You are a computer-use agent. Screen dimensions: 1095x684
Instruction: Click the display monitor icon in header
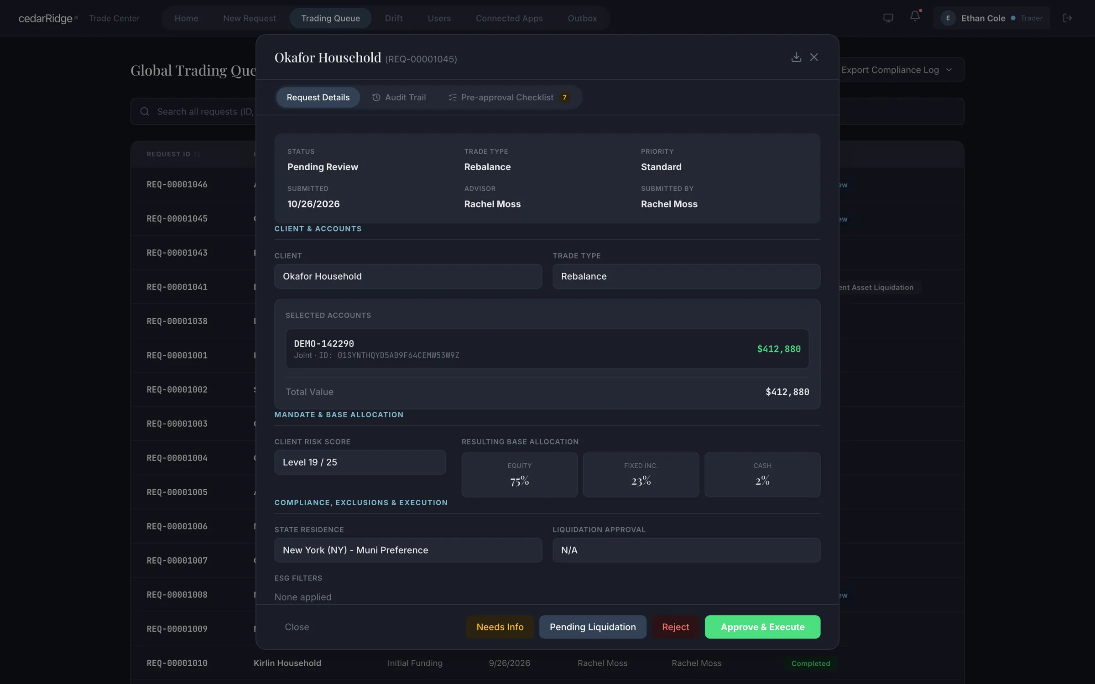[888, 18]
